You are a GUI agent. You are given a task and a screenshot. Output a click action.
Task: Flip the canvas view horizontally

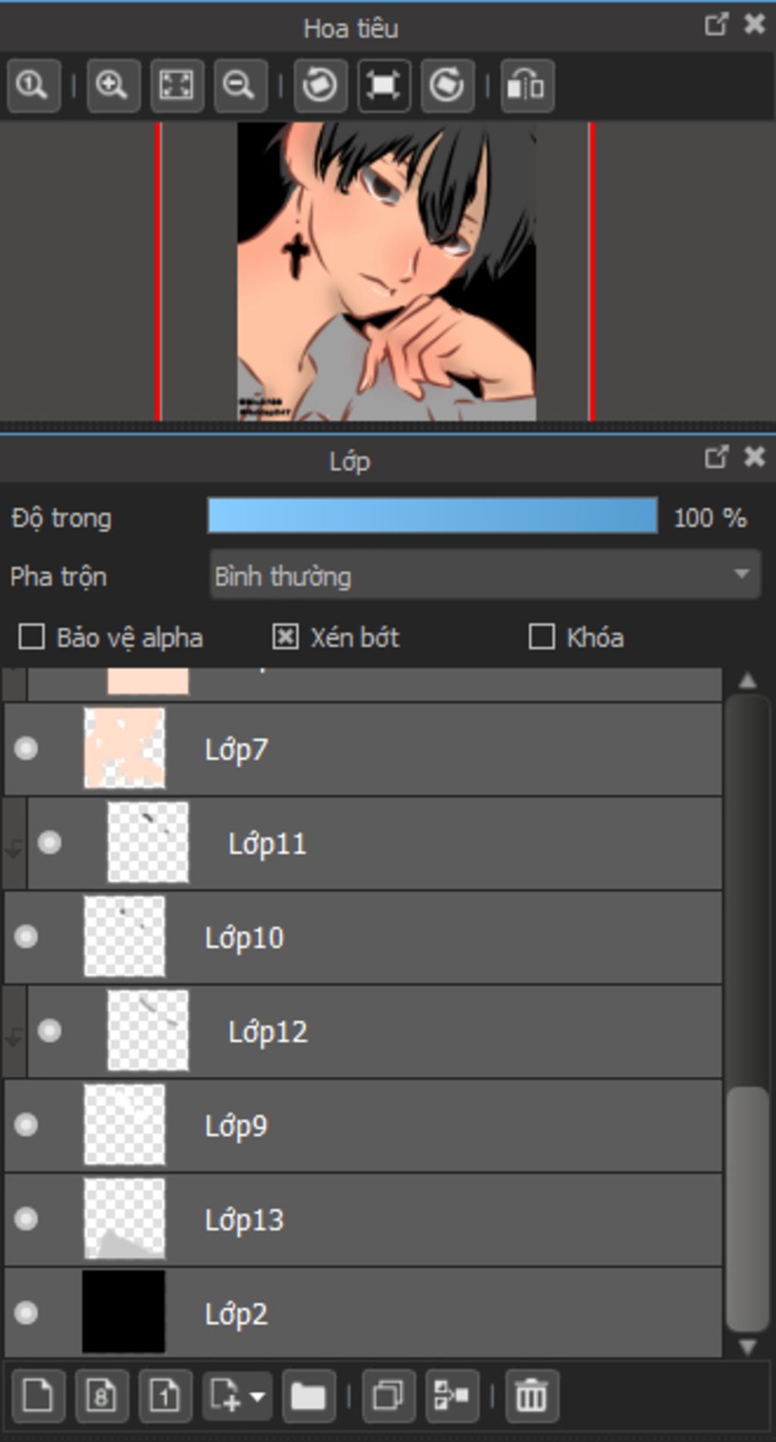click(527, 85)
